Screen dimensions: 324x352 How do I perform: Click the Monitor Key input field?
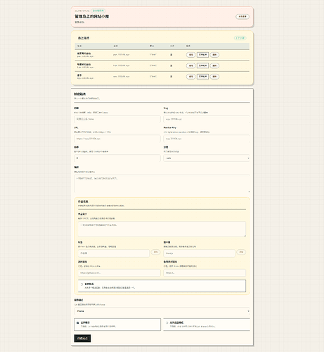(x=207, y=139)
